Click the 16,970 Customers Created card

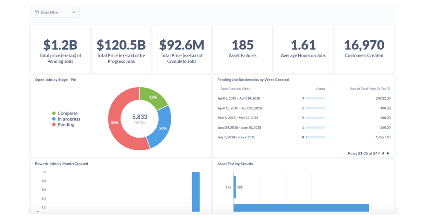(x=364, y=49)
